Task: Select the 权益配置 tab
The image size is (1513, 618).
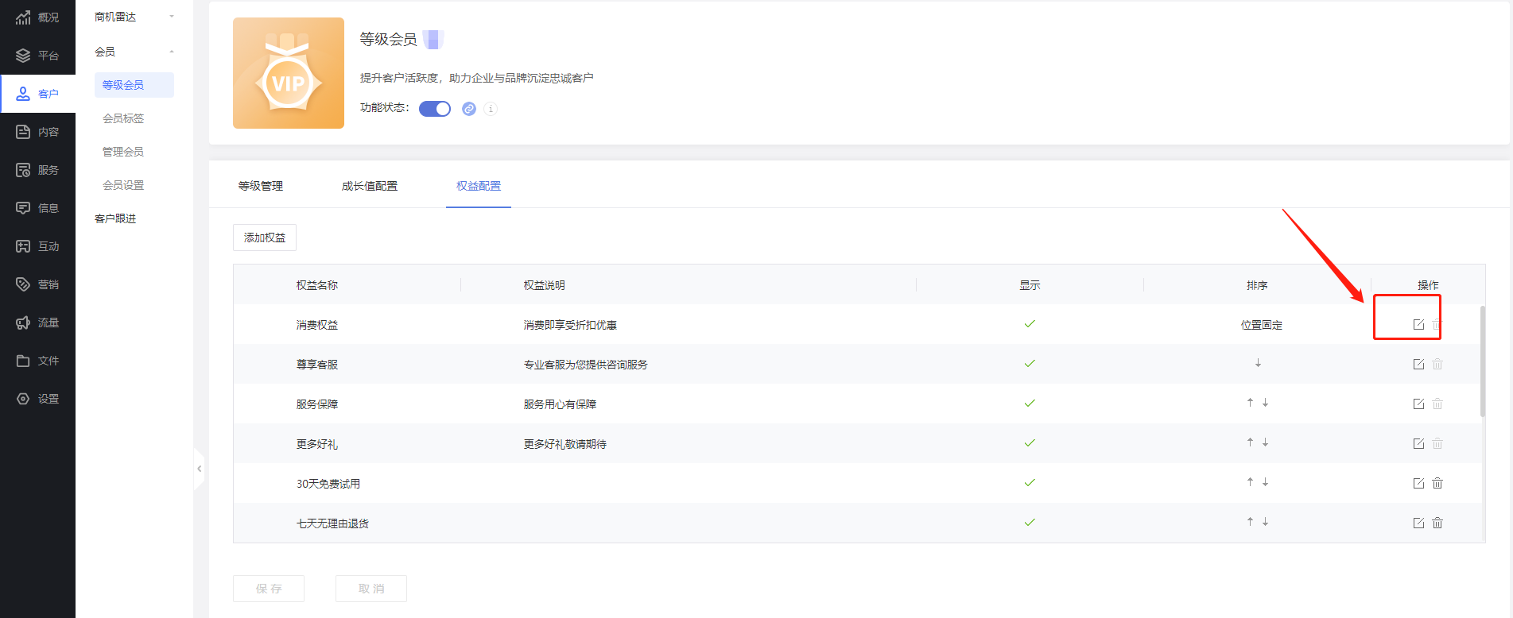Action: (x=479, y=186)
